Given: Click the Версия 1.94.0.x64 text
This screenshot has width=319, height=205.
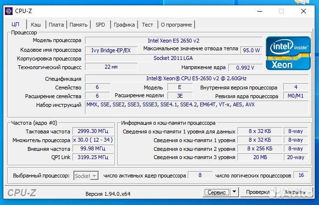Looking at the screenshot, I should click(x=108, y=194).
